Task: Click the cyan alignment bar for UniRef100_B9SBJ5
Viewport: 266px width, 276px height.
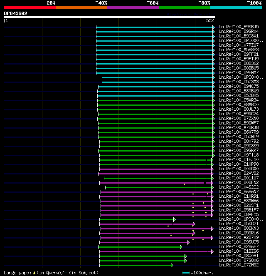Action: click(155, 27)
